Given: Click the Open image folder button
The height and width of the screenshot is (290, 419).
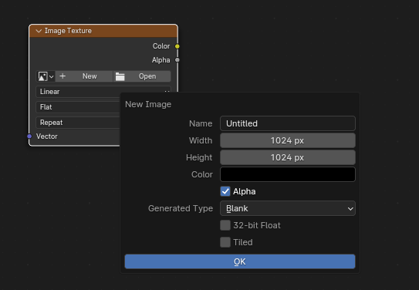Looking at the screenshot, I should pos(142,76).
